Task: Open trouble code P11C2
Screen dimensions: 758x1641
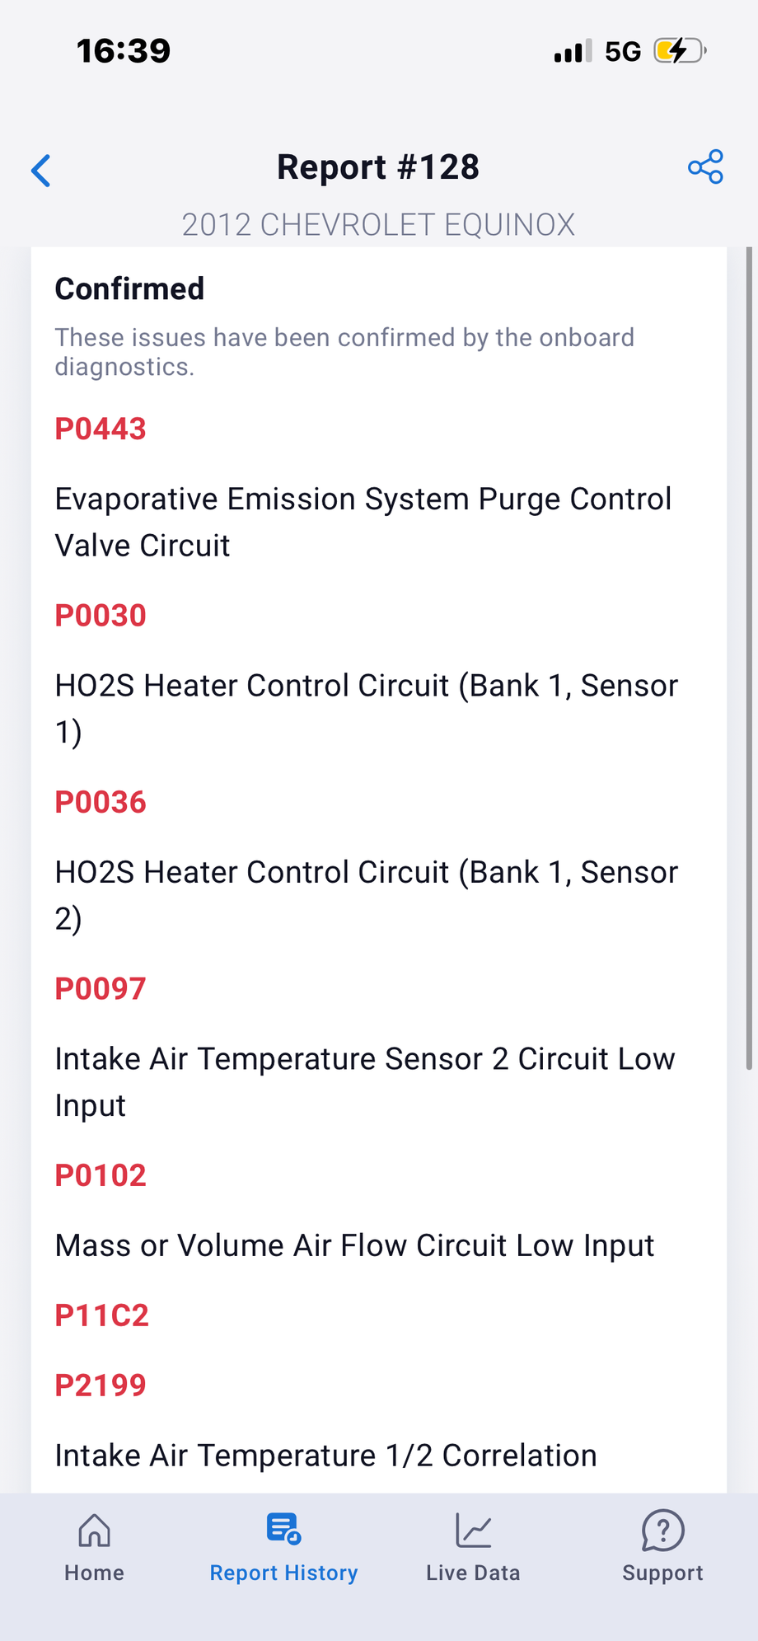Action: point(102,1315)
